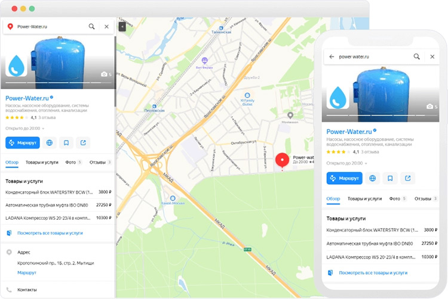The image size is (448, 299).
Task: Open the LADANA Компрессор item in desktop panel
Action: click(x=59, y=218)
